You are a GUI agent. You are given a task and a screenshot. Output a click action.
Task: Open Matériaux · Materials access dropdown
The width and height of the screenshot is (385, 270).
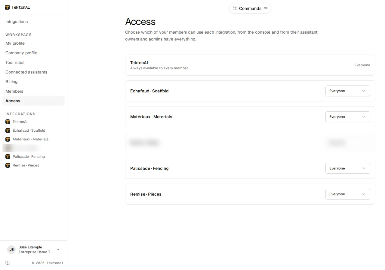(348, 117)
